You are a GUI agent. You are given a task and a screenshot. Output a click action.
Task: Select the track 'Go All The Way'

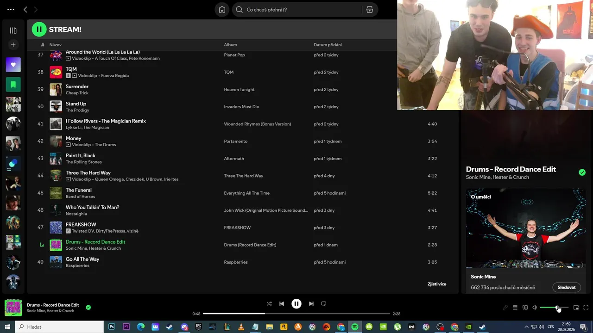[x=82, y=259]
